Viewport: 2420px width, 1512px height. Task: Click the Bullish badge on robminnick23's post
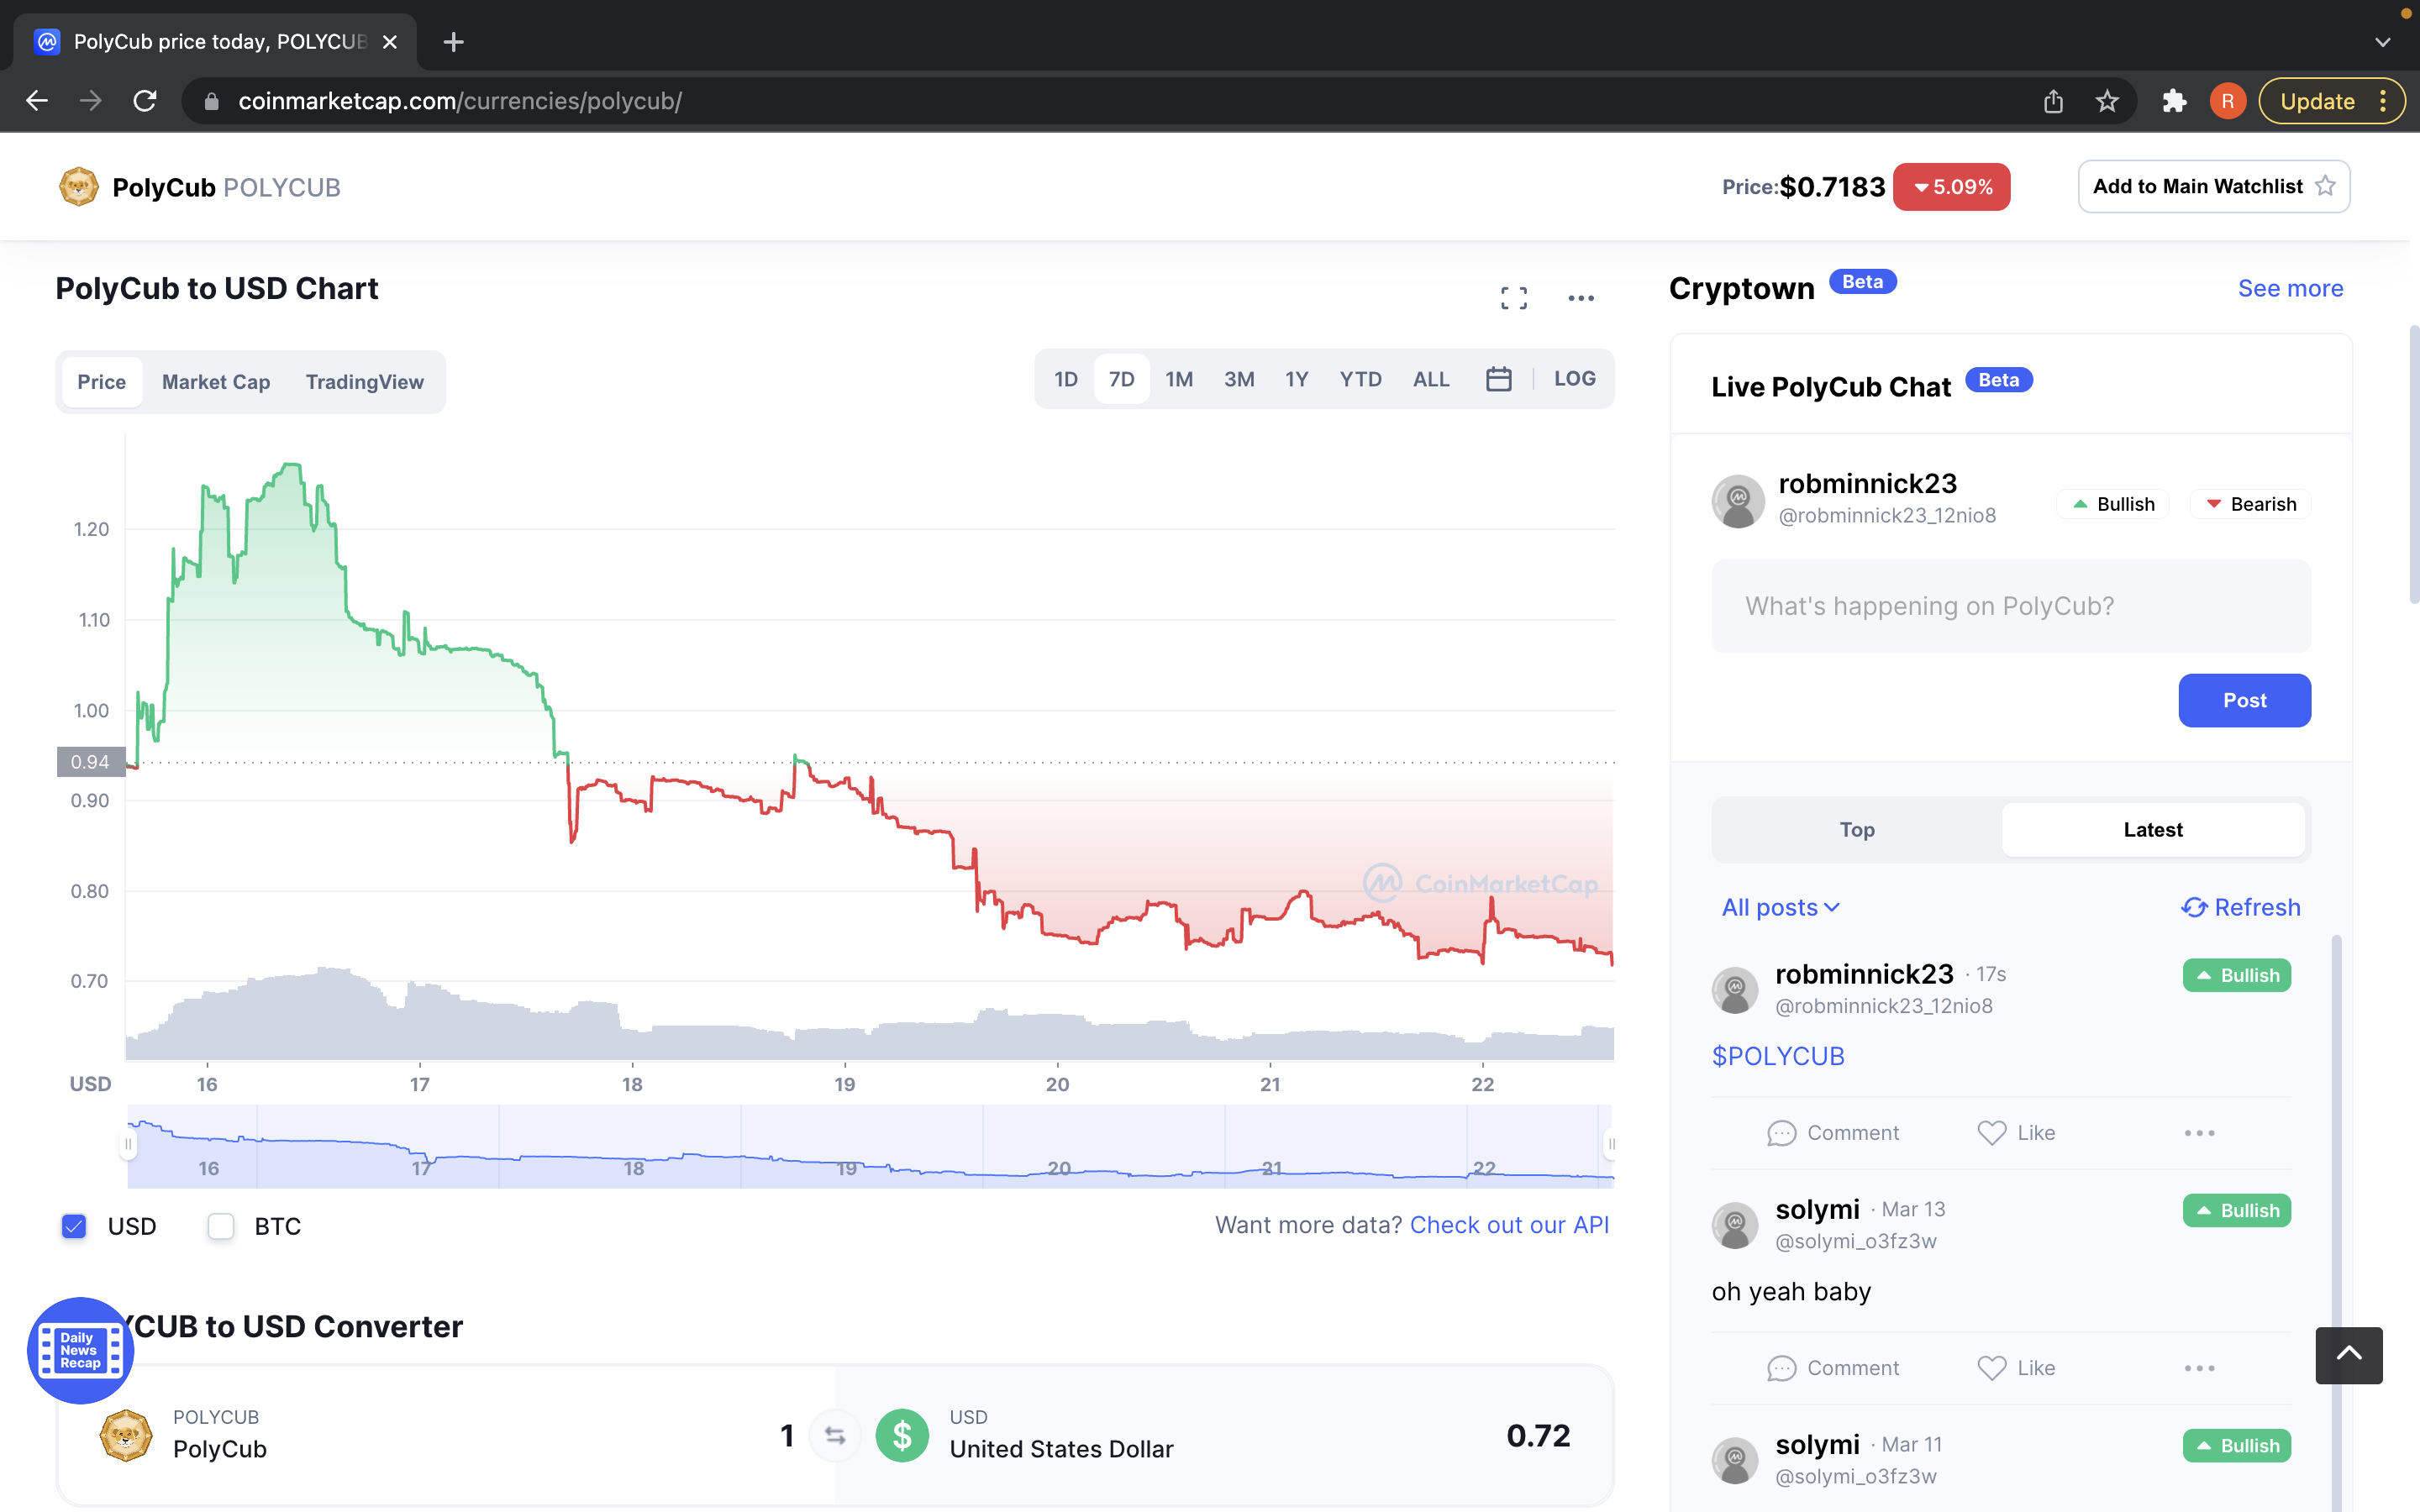(x=2237, y=975)
